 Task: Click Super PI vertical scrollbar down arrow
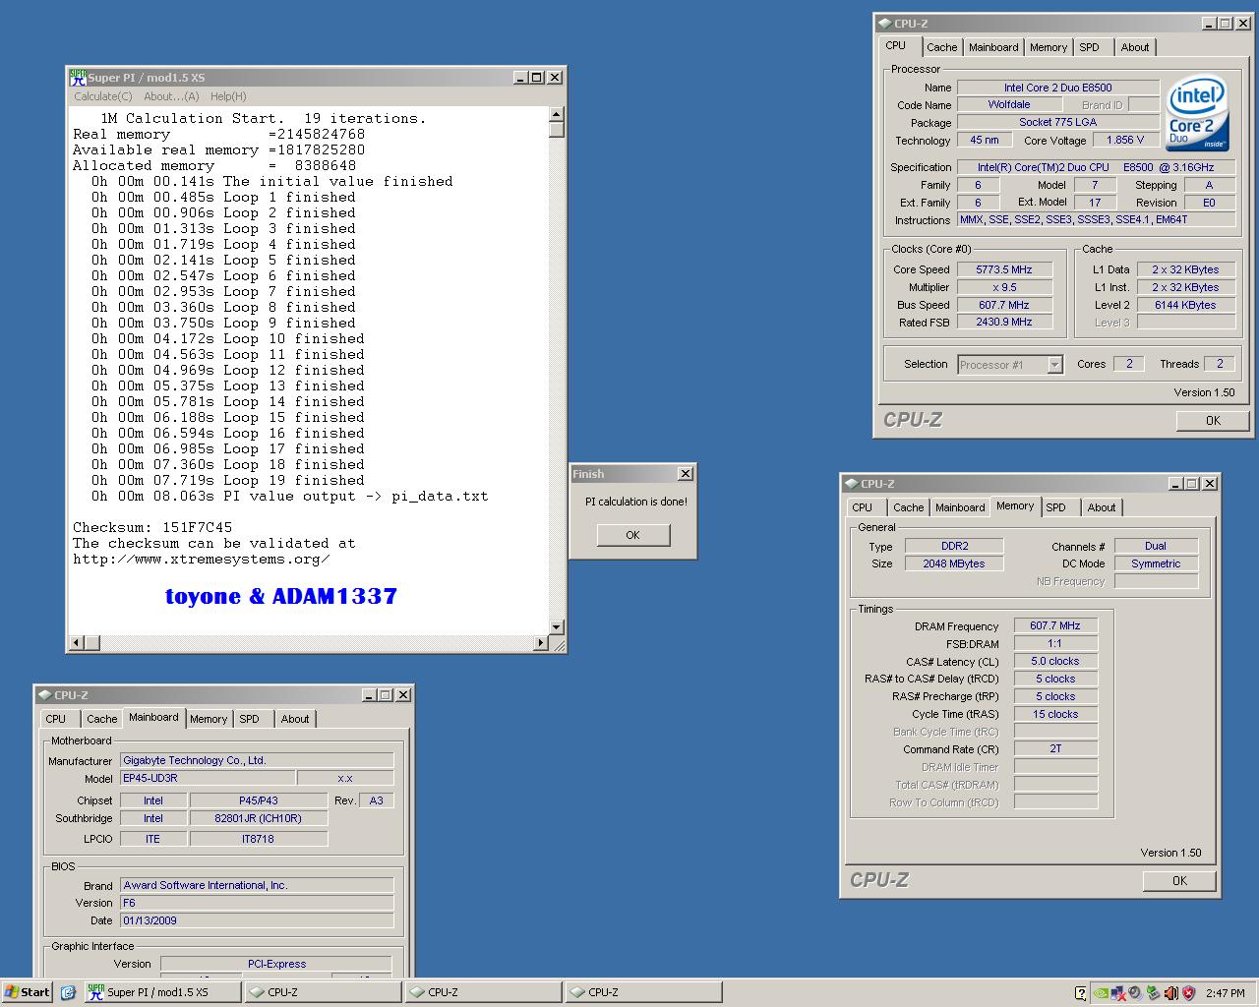(x=557, y=626)
